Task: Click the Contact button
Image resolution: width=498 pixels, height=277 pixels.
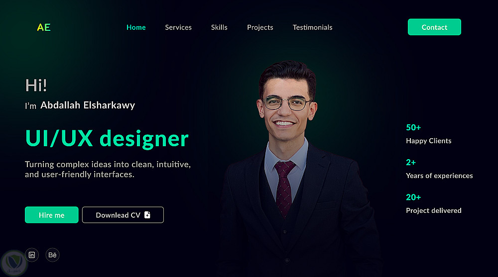Action: pyautogui.click(x=434, y=27)
